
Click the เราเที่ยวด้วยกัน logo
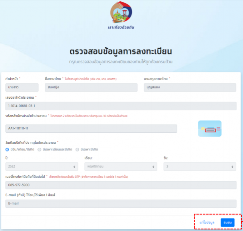121,15
